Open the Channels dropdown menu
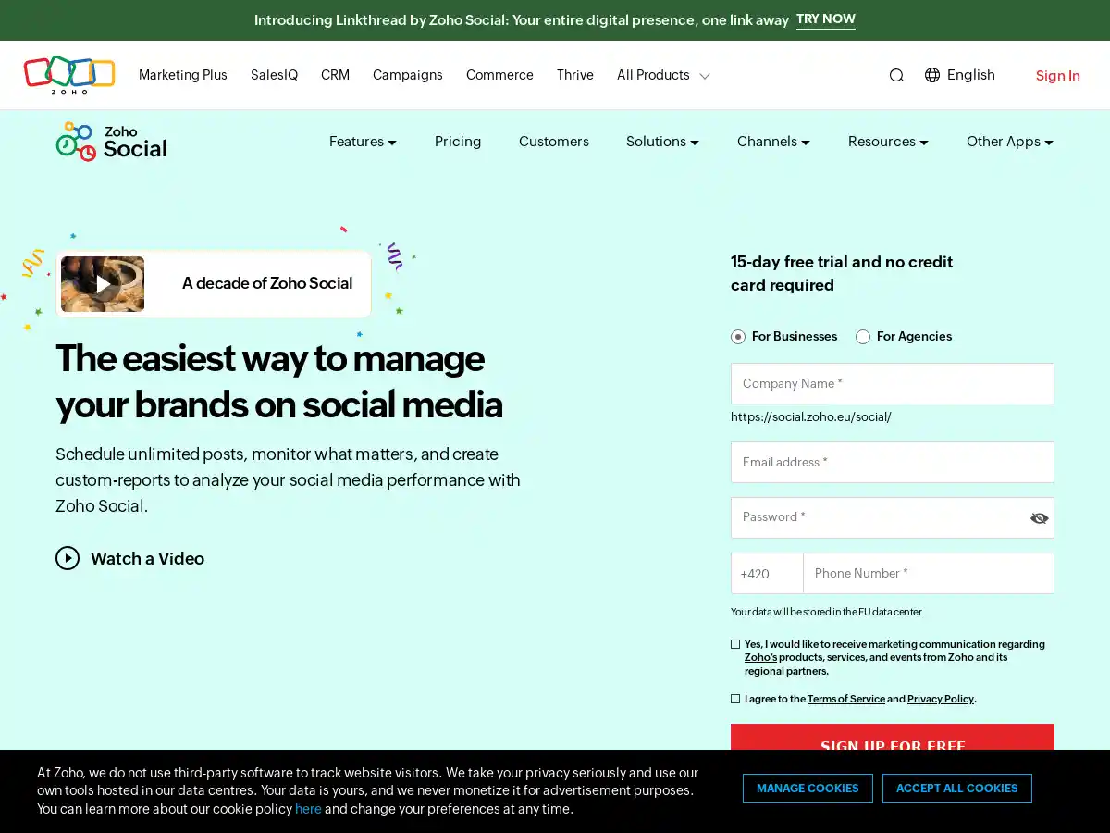1110x833 pixels. [x=773, y=142]
